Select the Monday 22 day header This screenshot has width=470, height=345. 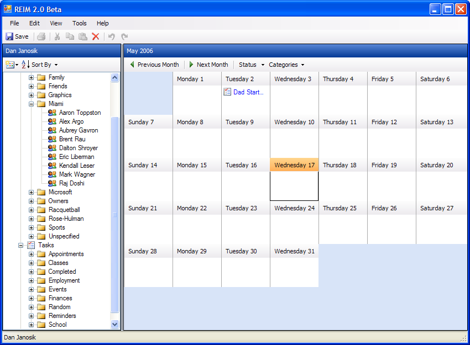[197, 208]
